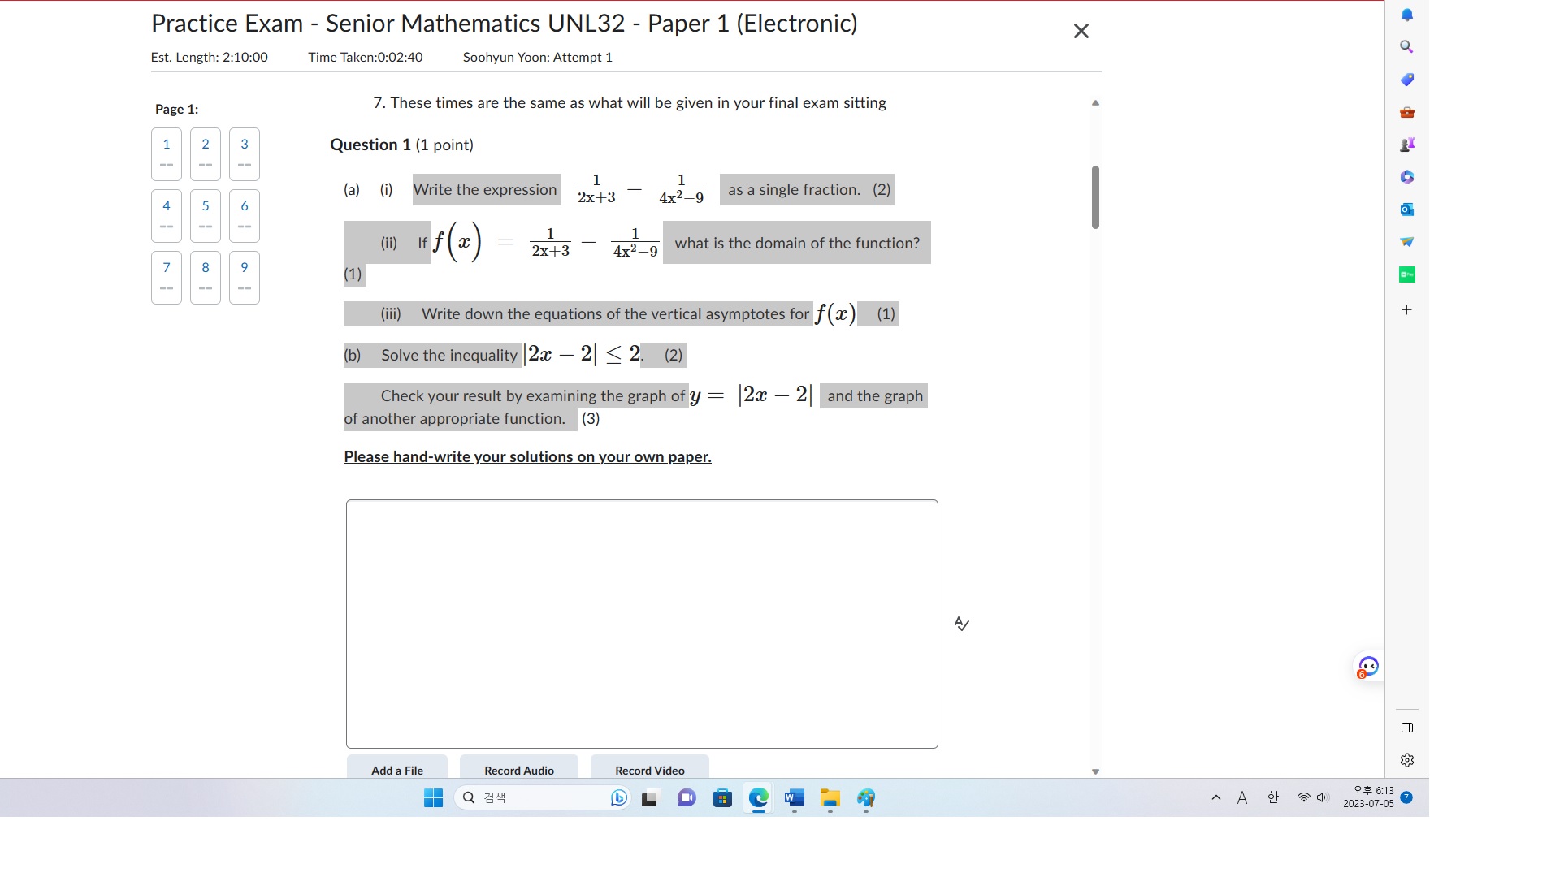Open notifications via the bell sidebar icon
Image resolution: width=1560 pixels, height=877 pixels.
[1407, 14]
